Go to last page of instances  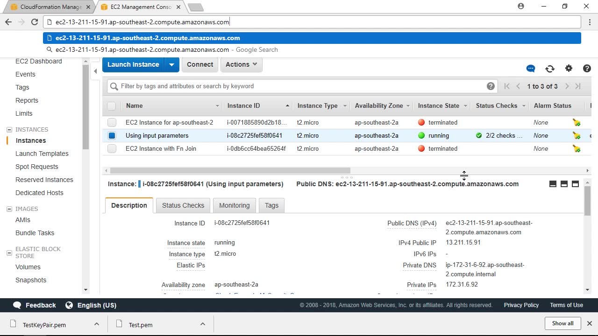click(x=578, y=86)
